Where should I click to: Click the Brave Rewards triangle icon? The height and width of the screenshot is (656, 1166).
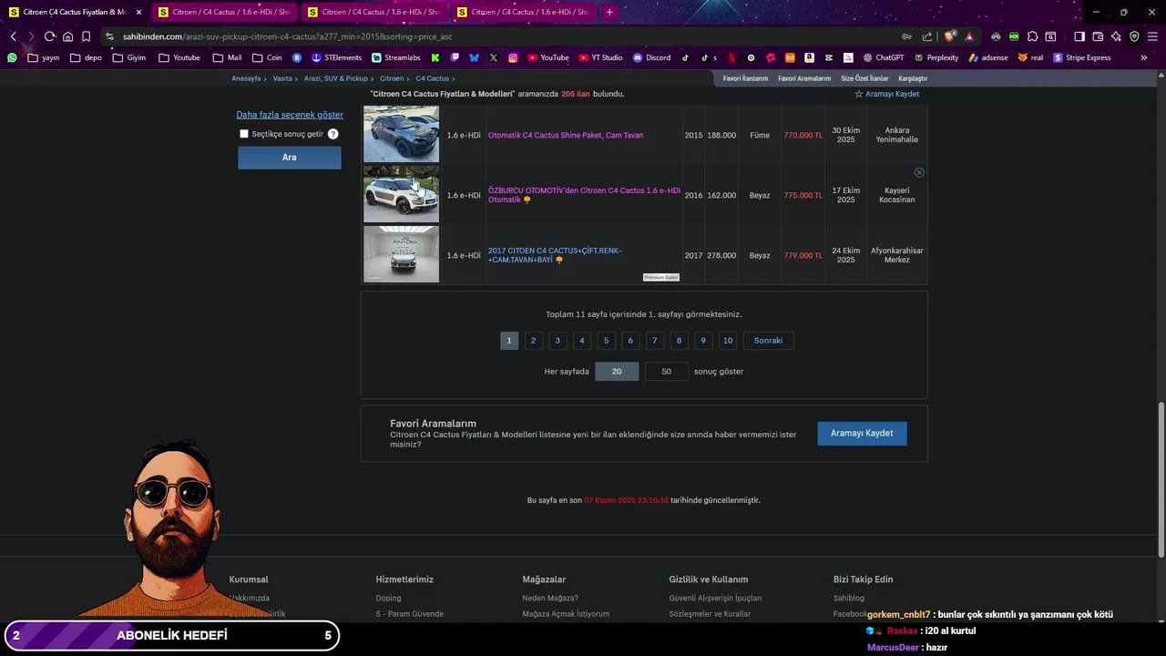[969, 36]
